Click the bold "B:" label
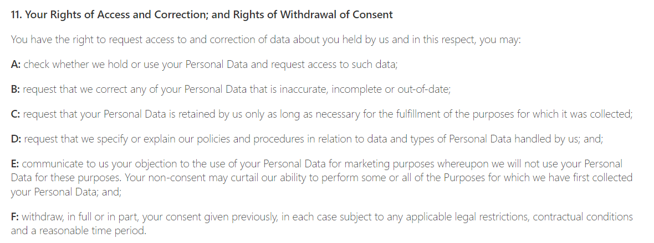 pyautogui.click(x=16, y=89)
